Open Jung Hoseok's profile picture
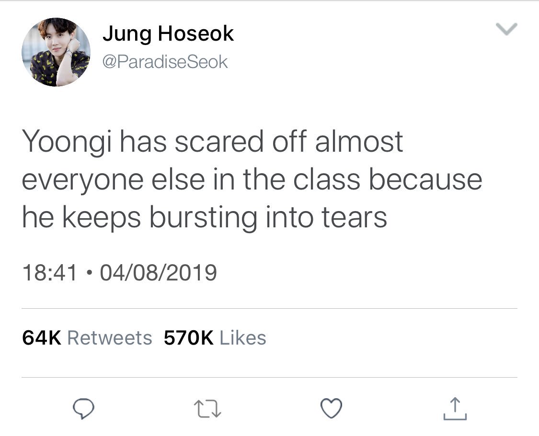The image size is (539, 436). pyautogui.click(x=56, y=52)
